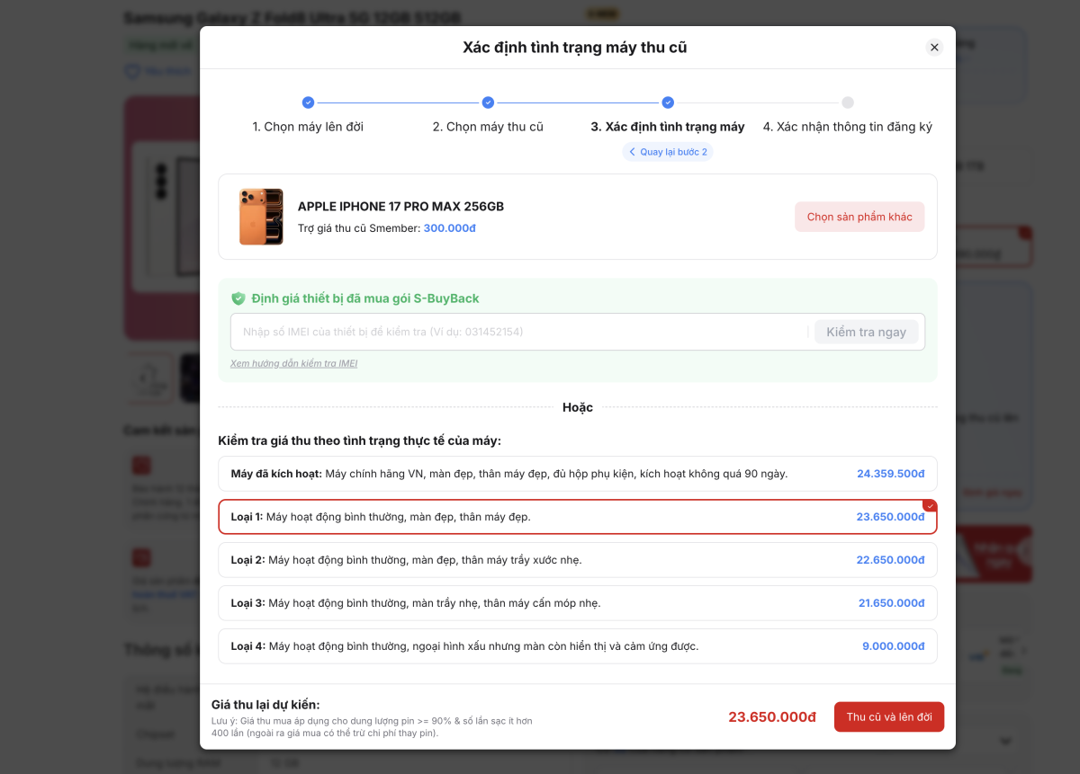Select 'Loại 3' condition option
The height and width of the screenshot is (774, 1080).
pyautogui.click(x=578, y=603)
